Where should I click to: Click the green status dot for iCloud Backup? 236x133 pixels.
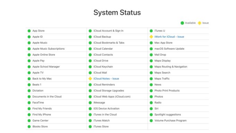click(x=90, y=37)
